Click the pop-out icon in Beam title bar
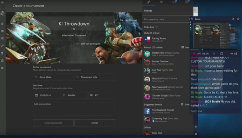 click(233, 19)
